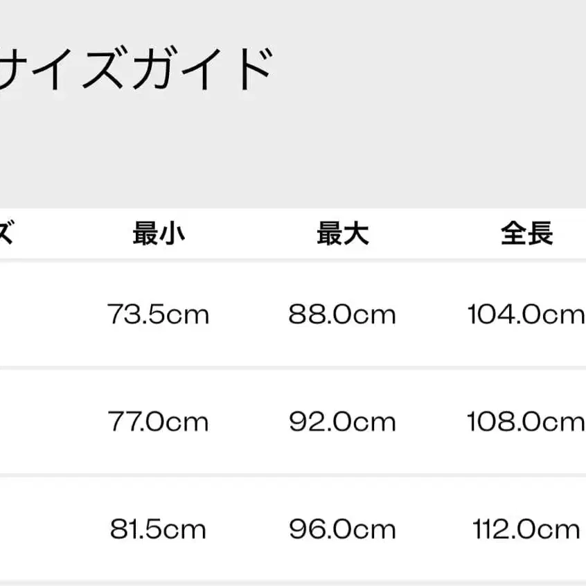
Task: Select the 108.0cm total length cell
Action: click(526, 422)
